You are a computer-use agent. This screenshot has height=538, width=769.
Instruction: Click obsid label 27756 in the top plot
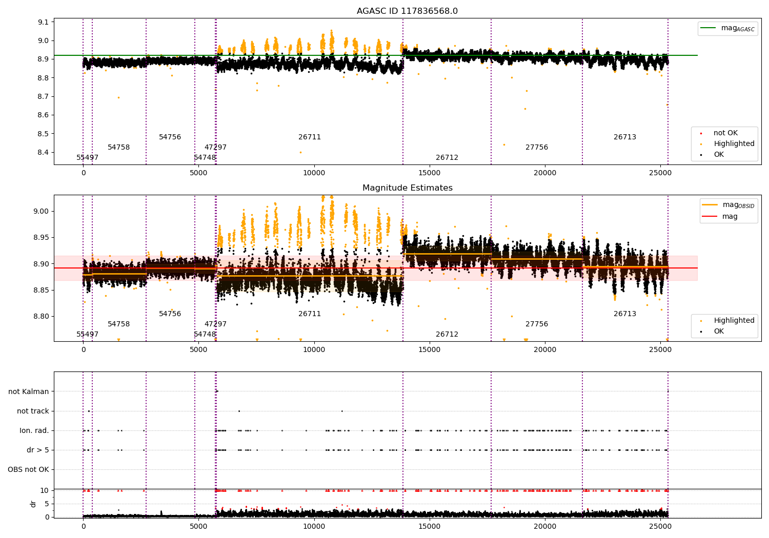[537, 148]
